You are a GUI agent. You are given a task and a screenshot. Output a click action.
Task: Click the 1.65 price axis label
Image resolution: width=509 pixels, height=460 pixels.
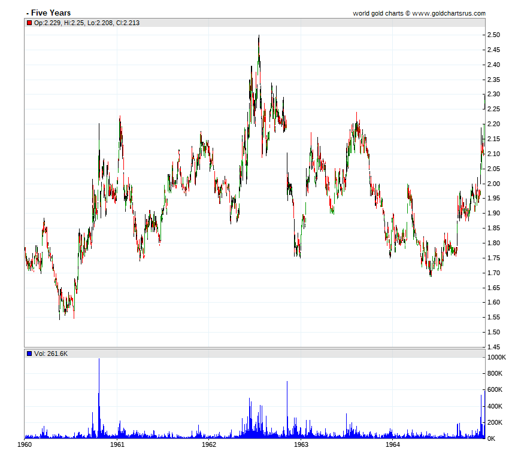[493, 288]
